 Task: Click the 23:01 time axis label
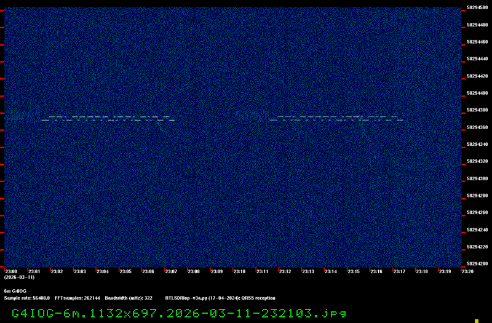click(34, 271)
